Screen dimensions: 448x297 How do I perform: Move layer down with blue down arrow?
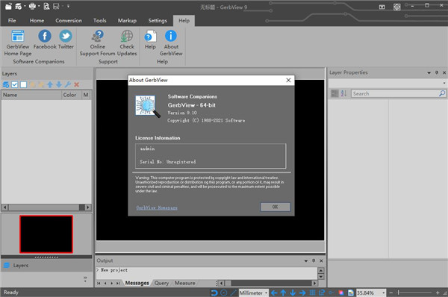59,84
